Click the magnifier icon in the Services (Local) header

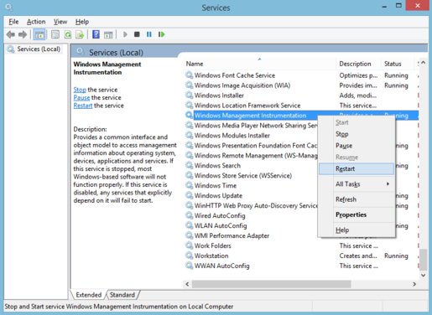[80, 52]
